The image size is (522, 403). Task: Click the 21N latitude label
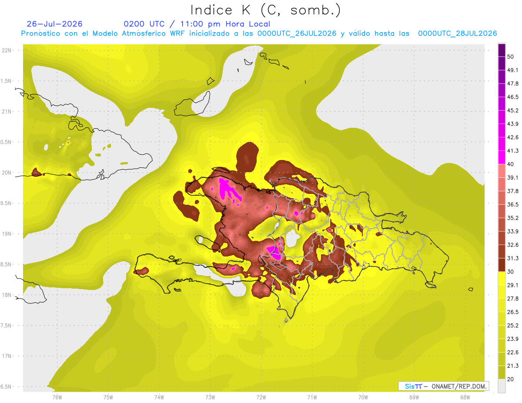pyautogui.click(x=6, y=111)
